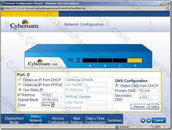The width and height of the screenshot is (172, 130).
Task: Click the DNS Configuration heading text
Action: (x=131, y=81)
